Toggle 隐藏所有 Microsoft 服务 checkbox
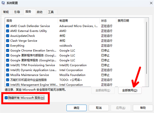The image size is (154, 113). tap(6, 98)
